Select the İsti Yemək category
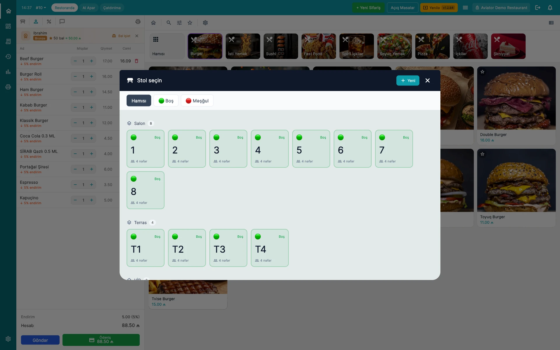The height and width of the screenshot is (350, 560). 243,46
